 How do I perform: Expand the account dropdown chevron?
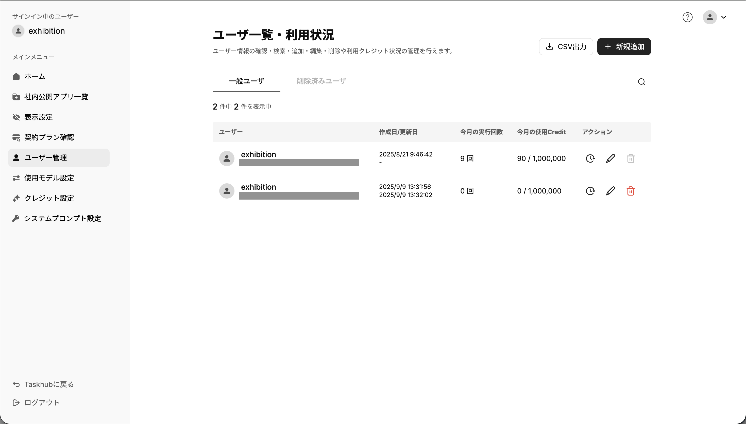tap(724, 17)
